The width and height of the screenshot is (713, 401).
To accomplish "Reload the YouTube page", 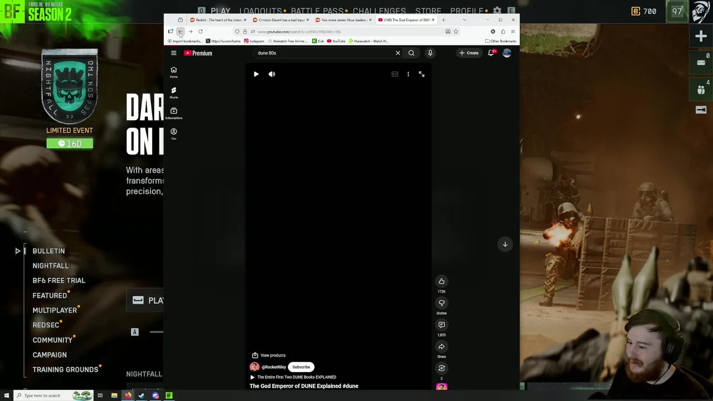I will click(x=201, y=32).
